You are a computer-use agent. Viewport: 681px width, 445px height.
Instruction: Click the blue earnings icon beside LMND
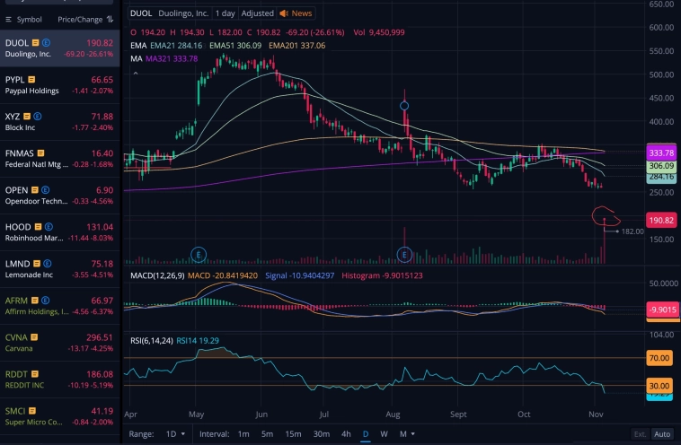pos(48,264)
